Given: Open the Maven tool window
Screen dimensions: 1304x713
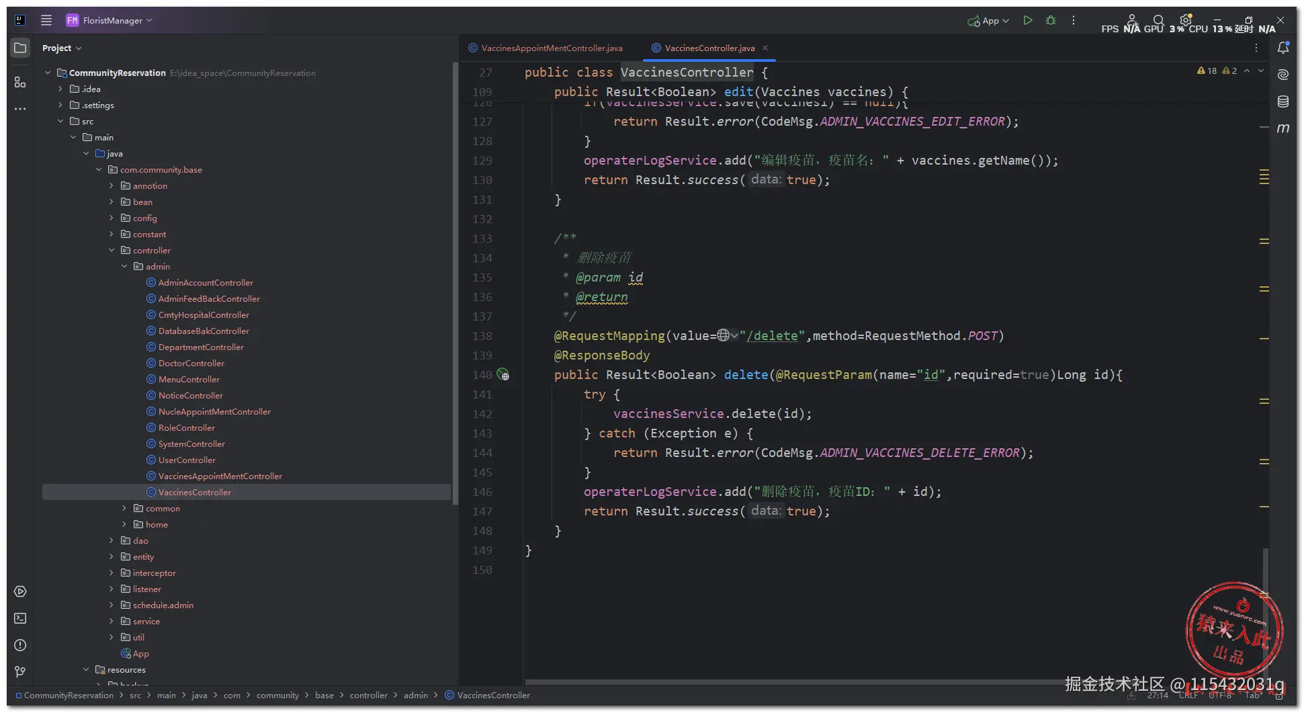Looking at the screenshot, I should pos(1283,128).
